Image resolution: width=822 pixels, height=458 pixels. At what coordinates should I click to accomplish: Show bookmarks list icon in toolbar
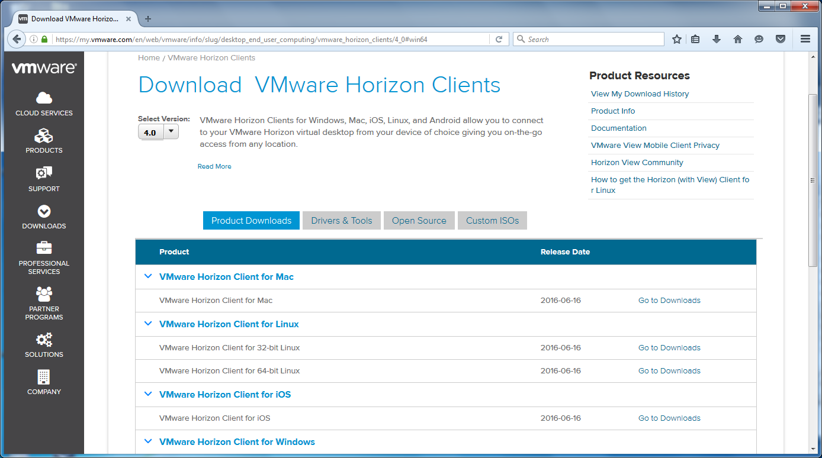coord(696,39)
